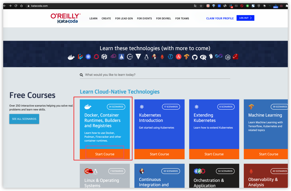Click the Linux penguin icon in banner

pos(146,57)
